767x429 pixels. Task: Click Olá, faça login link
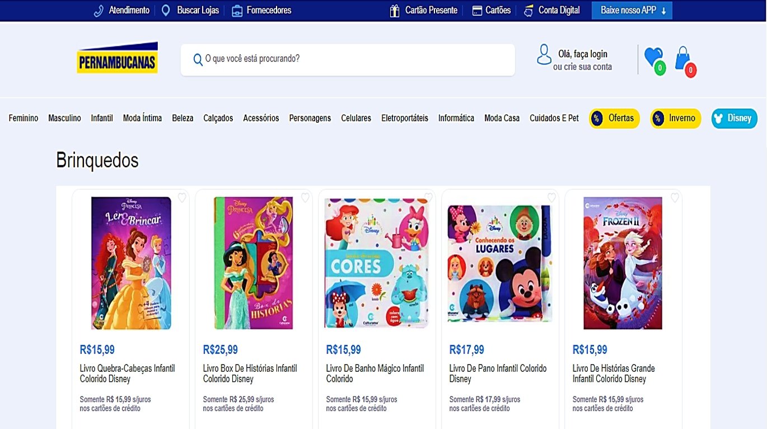pyautogui.click(x=583, y=54)
